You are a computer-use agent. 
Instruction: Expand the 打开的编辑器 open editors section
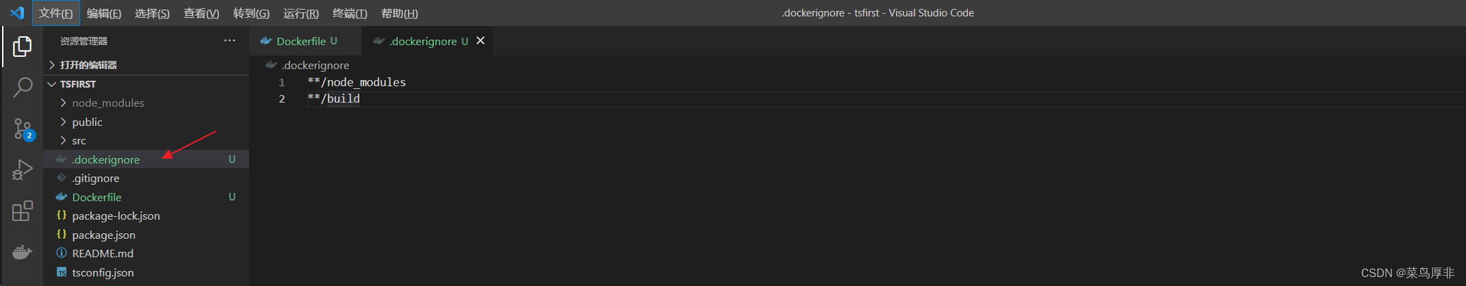88,65
